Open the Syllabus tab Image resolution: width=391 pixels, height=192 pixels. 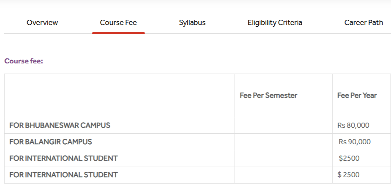192,23
